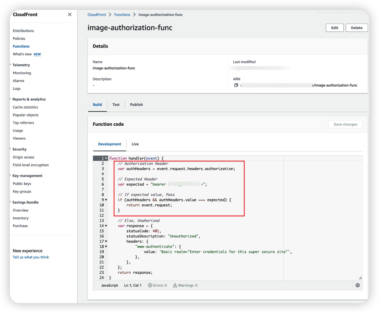Screen dimensions: 379x313
Task: Copy the function ARN with copy icon
Action: 236,85
